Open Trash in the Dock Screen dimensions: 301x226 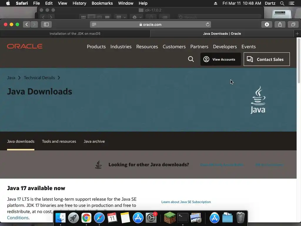[x=240, y=217]
